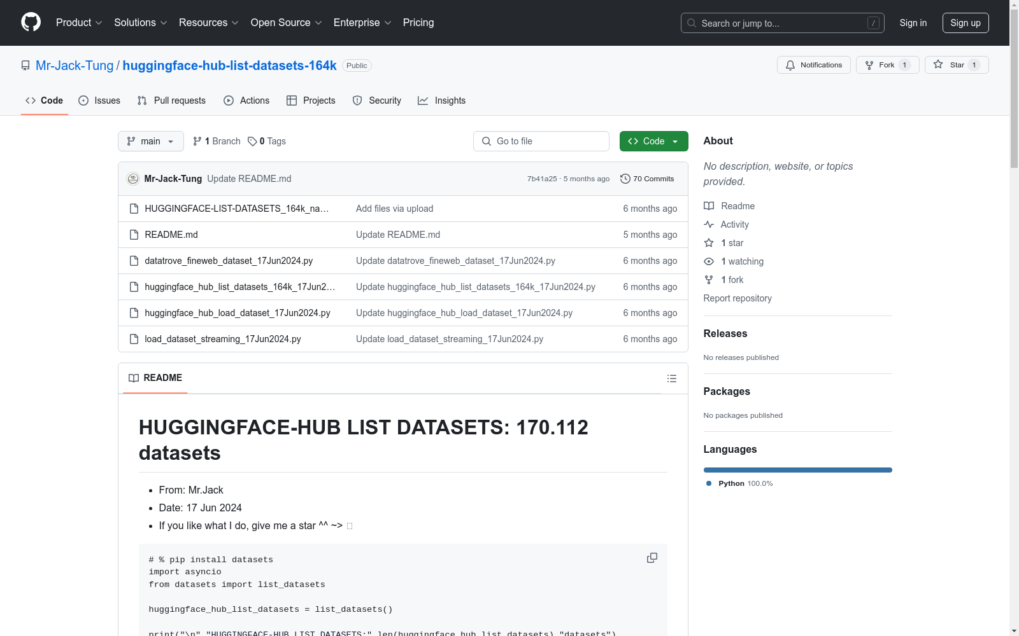Open the Pull requests tab
Image resolution: width=1019 pixels, height=636 pixels.
coord(171,100)
